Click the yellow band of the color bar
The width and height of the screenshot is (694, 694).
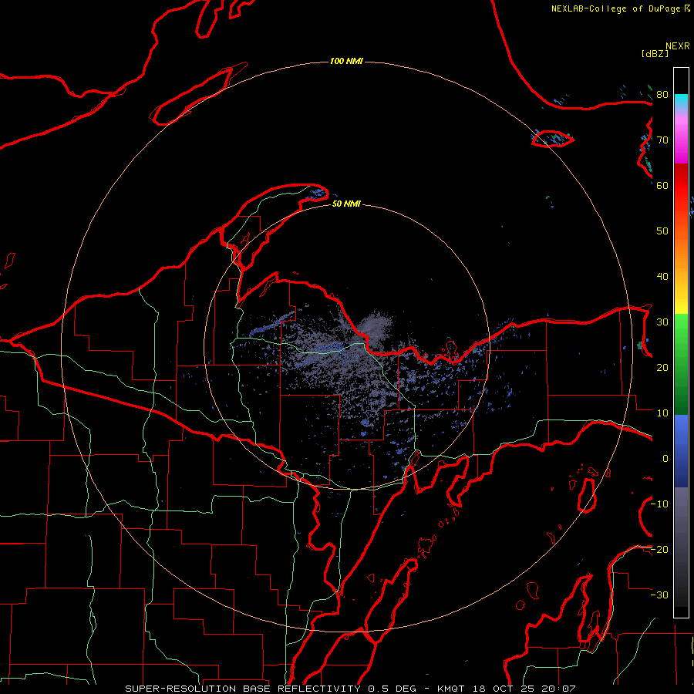(681, 303)
